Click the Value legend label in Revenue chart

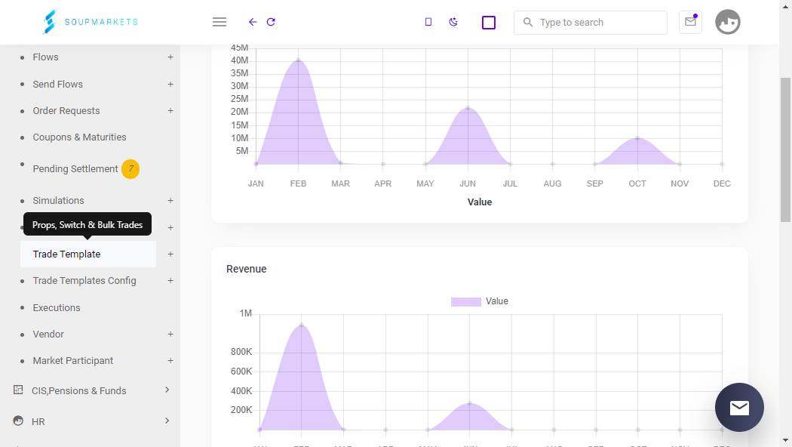(497, 301)
